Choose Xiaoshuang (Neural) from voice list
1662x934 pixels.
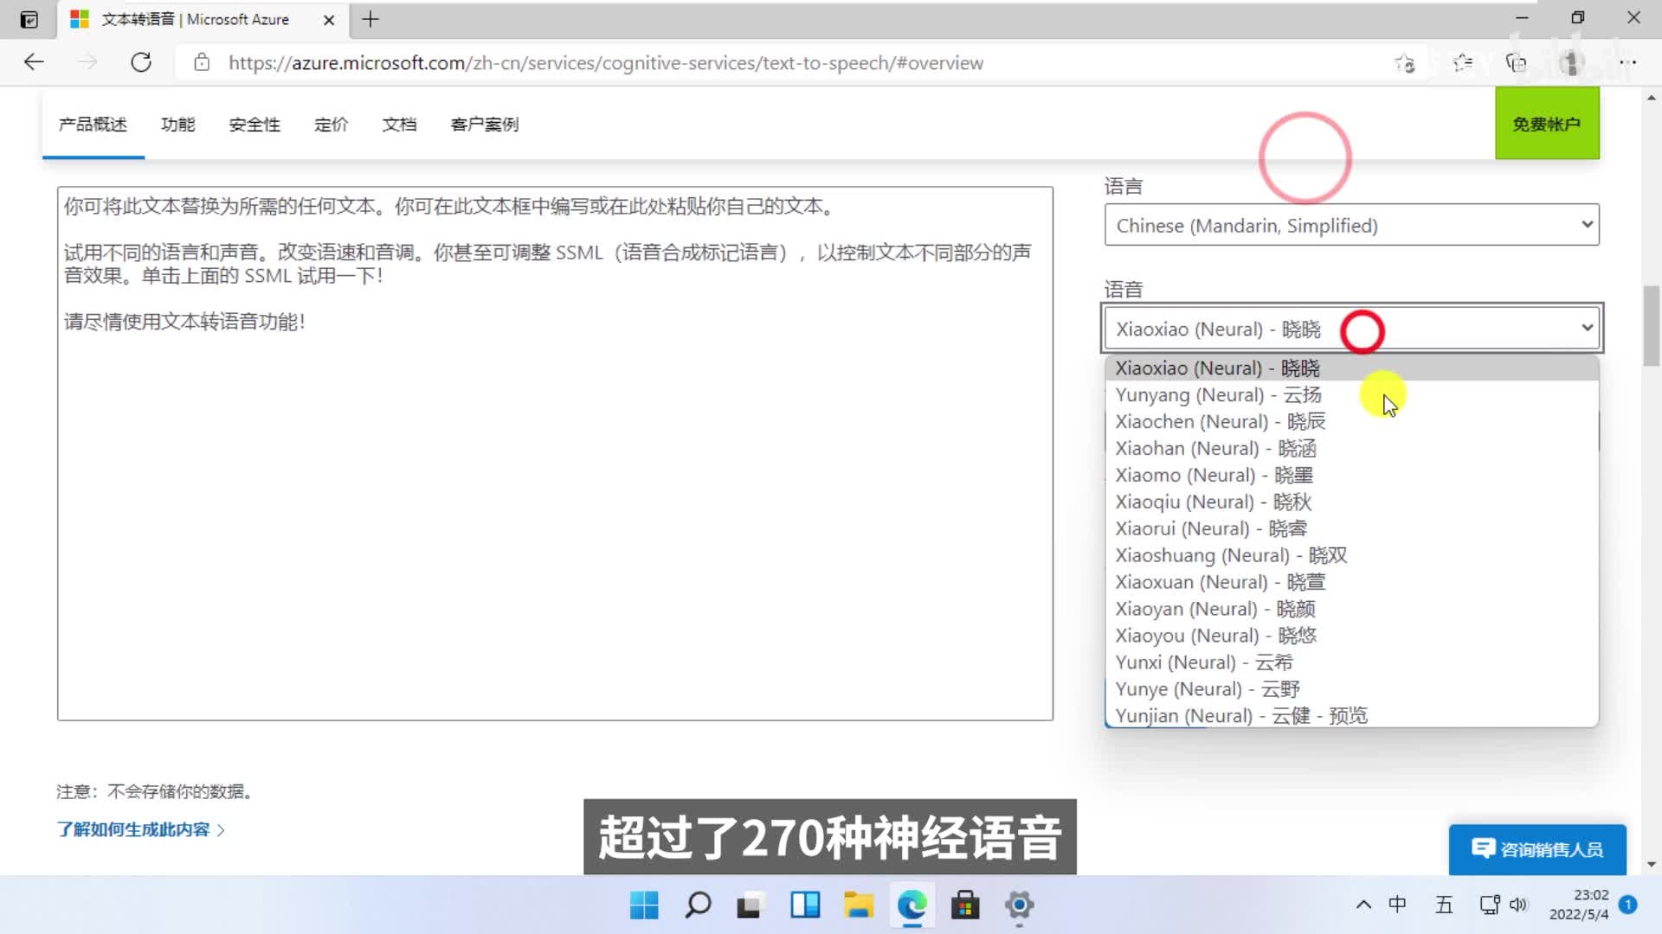click(x=1230, y=555)
